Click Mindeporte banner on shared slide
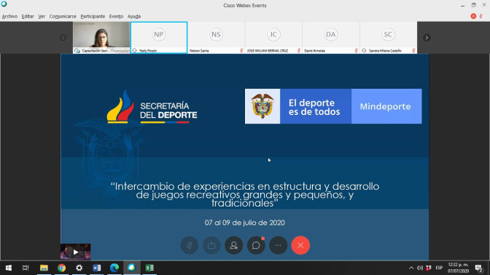 [386, 106]
